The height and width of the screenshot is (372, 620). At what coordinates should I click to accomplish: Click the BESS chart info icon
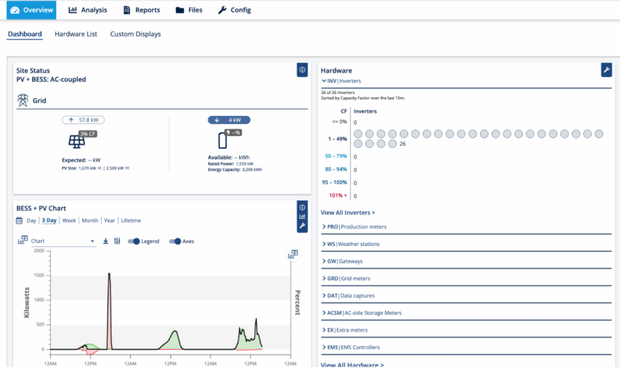[302, 207]
